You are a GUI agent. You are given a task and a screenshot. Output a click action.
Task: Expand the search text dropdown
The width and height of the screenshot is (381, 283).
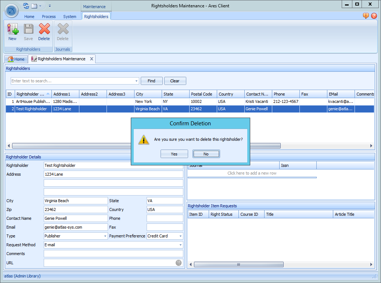pyautogui.click(x=136, y=81)
